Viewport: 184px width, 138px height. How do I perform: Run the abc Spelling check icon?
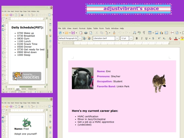point(139,33)
